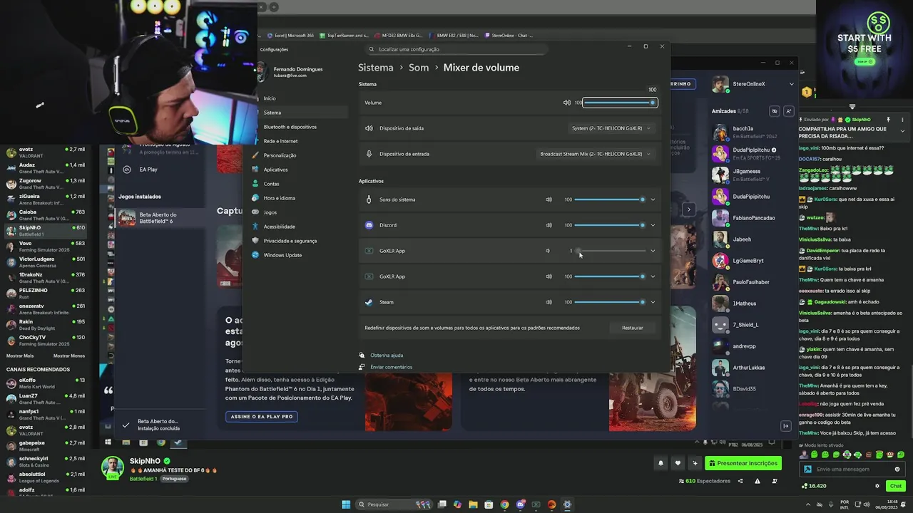Open Chrome from the taskbar
The height and width of the screenshot is (513, 913).
point(504,504)
